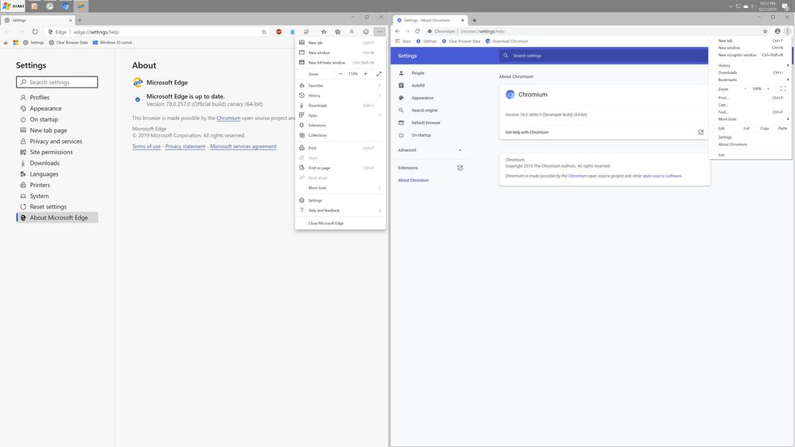Image resolution: width=795 pixels, height=447 pixels.
Task: Expand Help and feedback submenu in Edge menu
Action: [x=380, y=210]
